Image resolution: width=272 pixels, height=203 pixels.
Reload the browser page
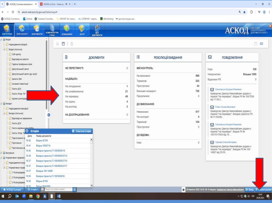pos(13,12)
